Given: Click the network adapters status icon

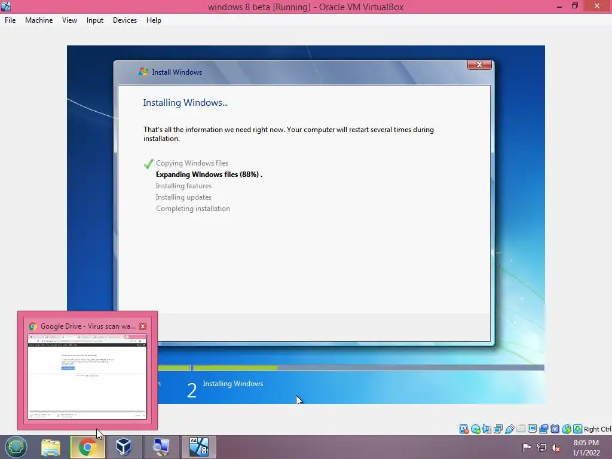Looking at the screenshot, I should tap(498, 429).
